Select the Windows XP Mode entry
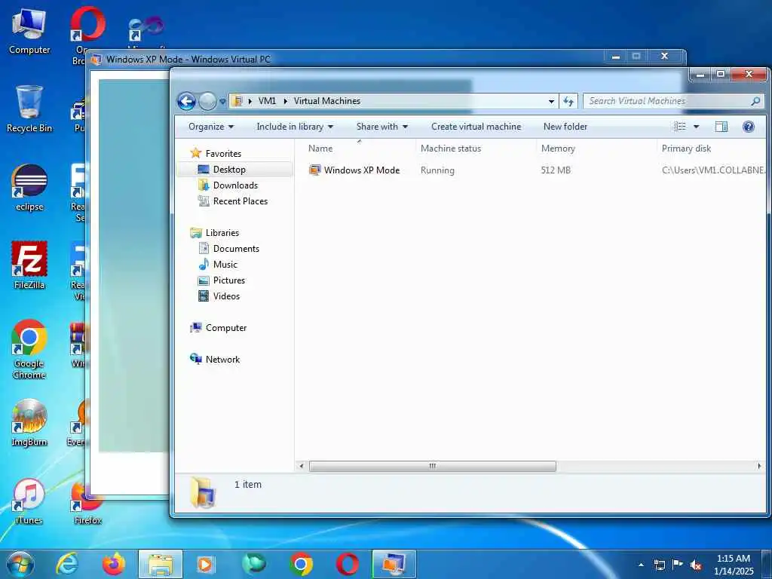This screenshot has height=579, width=772. click(361, 170)
